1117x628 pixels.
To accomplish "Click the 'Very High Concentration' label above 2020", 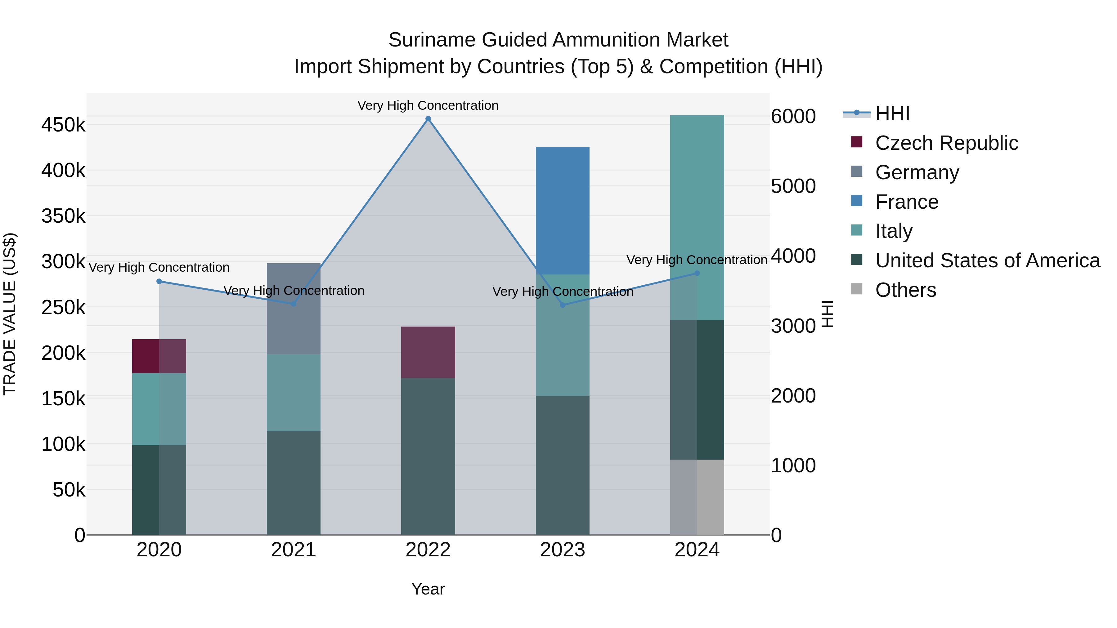I will (x=159, y=267).
